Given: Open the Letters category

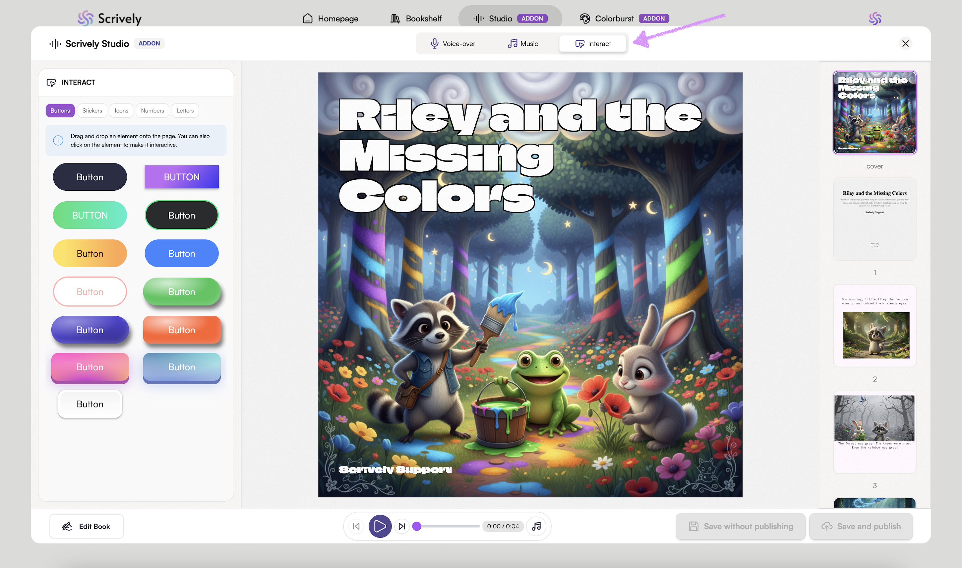Looking at the screenshot, I should (185, 111).
